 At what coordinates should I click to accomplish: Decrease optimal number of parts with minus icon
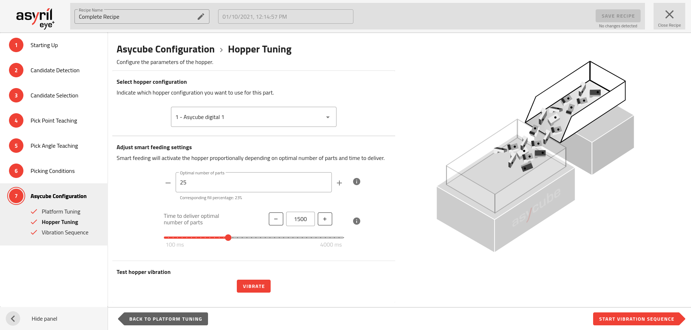pos(168,183)
